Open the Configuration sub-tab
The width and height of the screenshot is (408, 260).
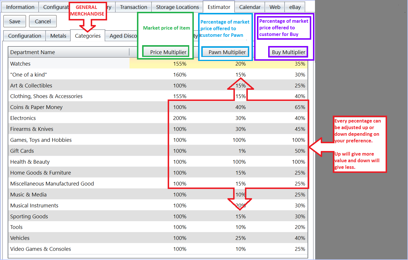coord(25,36)
